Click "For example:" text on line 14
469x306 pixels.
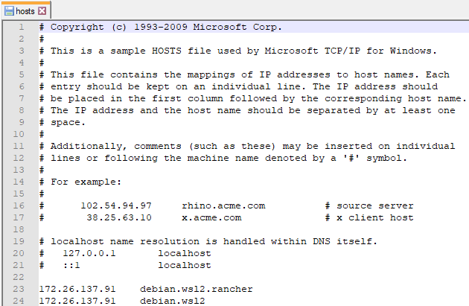(86, 182)
